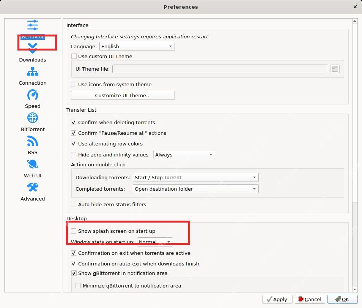Click the Apply button

point(277,299)
